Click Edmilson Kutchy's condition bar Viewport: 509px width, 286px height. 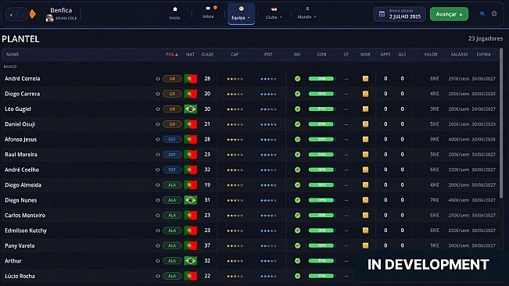click(321, 231)
